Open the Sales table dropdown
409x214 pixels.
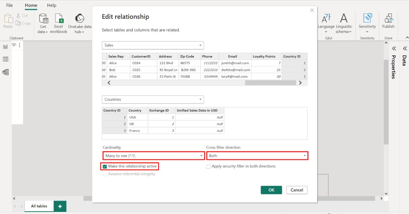[153, 45]
